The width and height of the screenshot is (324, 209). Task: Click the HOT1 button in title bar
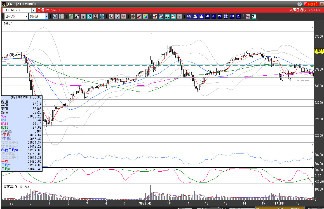point(311,4)
